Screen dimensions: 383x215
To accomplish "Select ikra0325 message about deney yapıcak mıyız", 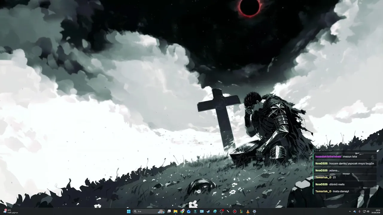I will [345, 163].
